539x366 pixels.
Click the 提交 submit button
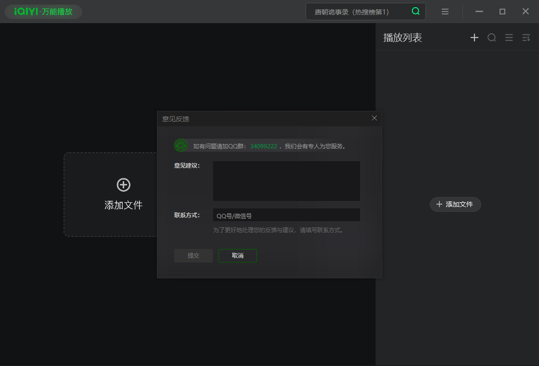point(193,256)
